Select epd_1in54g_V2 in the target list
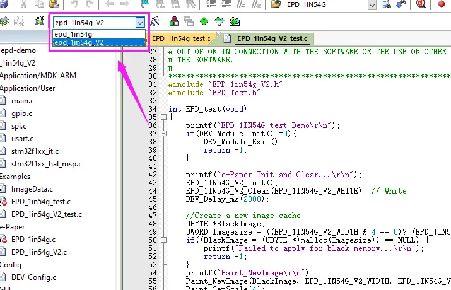The image size is (451, 290). coord(99,42)
